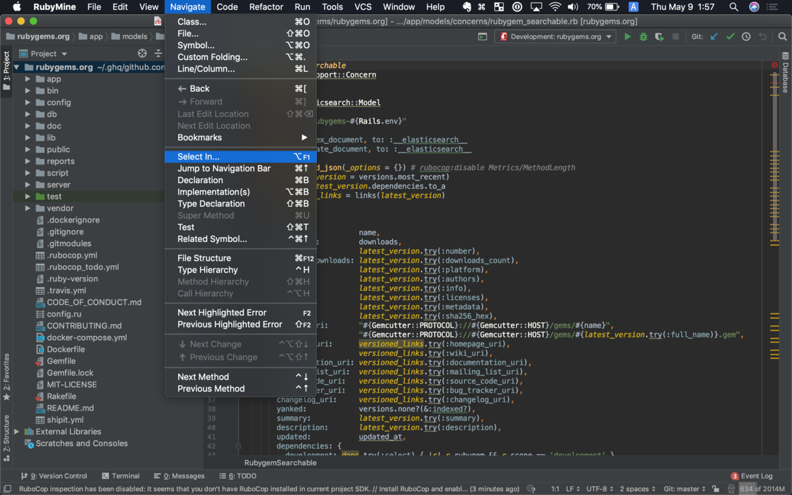Viewport: 792px width, 495px height.
Task: Open the Database side panel
Action: coord(785,73)
